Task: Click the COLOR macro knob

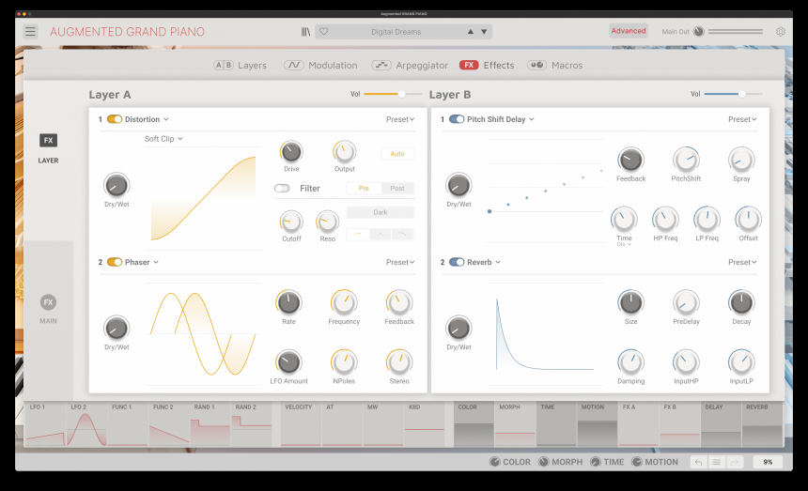Action: click(495, 462)
